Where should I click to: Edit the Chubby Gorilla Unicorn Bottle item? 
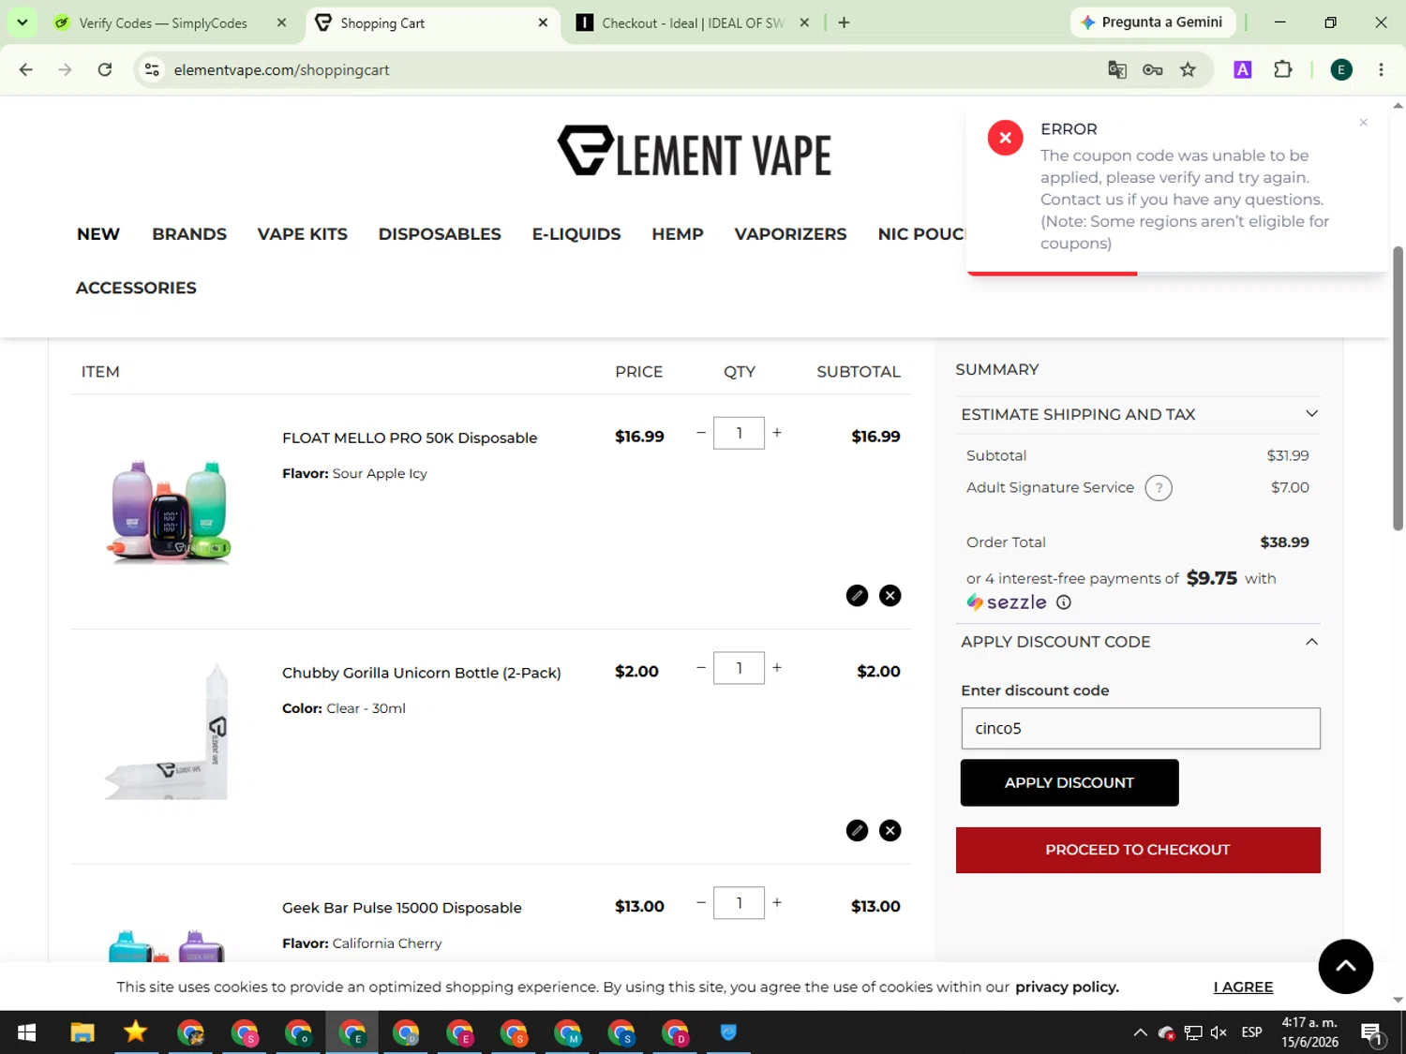point(857,831)
